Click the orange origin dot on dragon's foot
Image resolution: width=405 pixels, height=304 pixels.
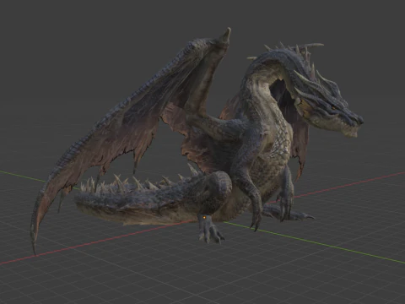(x=204, y=217)
